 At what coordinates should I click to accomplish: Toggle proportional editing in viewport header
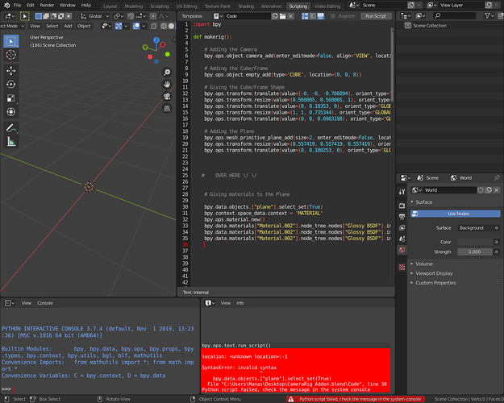153,16
